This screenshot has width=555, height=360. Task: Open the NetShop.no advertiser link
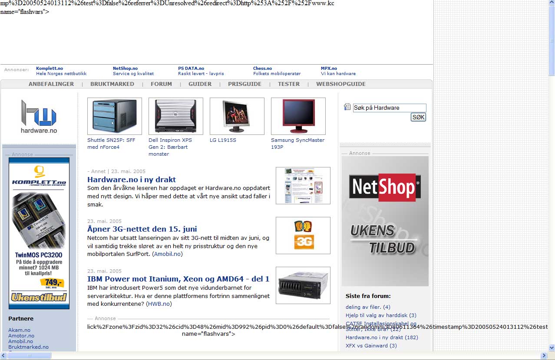pyautogui.click(x=125, y=68)
